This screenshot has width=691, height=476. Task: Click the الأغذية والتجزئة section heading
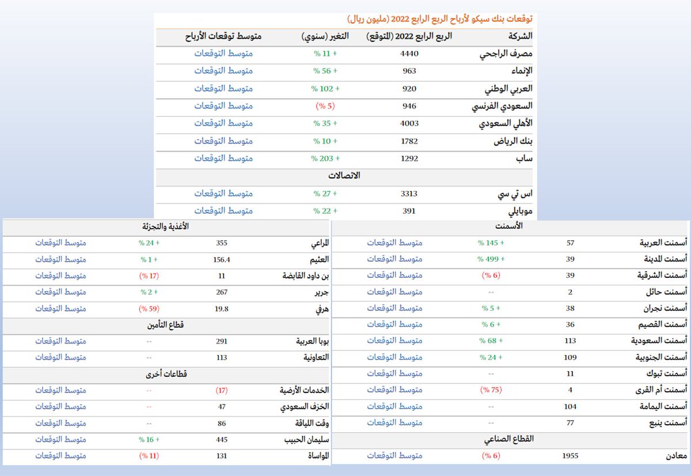coord(166,226)
